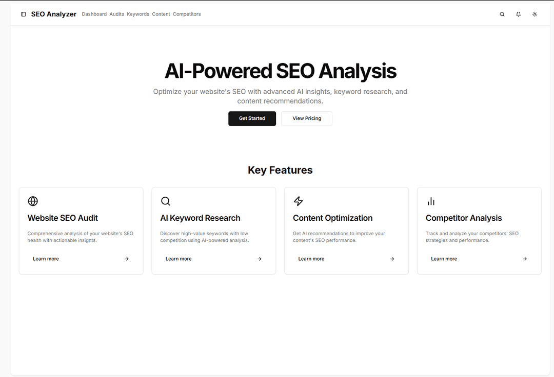Click the Get Started button

pos(252,118)
